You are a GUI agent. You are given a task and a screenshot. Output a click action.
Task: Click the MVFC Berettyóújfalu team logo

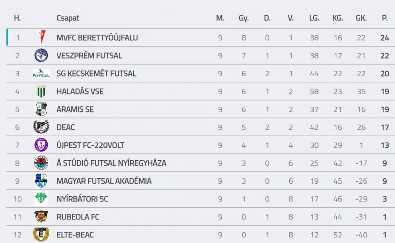coord(41,37)
